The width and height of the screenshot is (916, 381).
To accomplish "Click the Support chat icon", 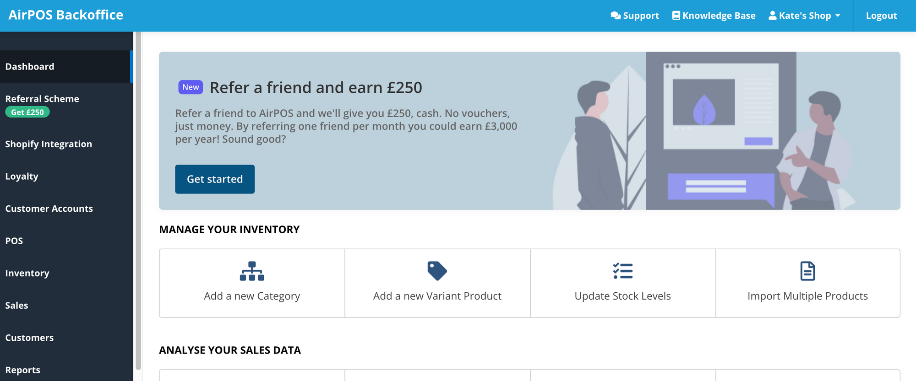I will tap(615, 15).
